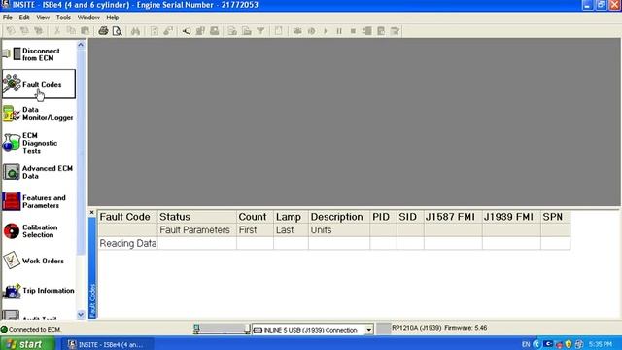The height and width of the screenshot is (350, 622).
Task: Click the PID column header
Action: (383, 217)
